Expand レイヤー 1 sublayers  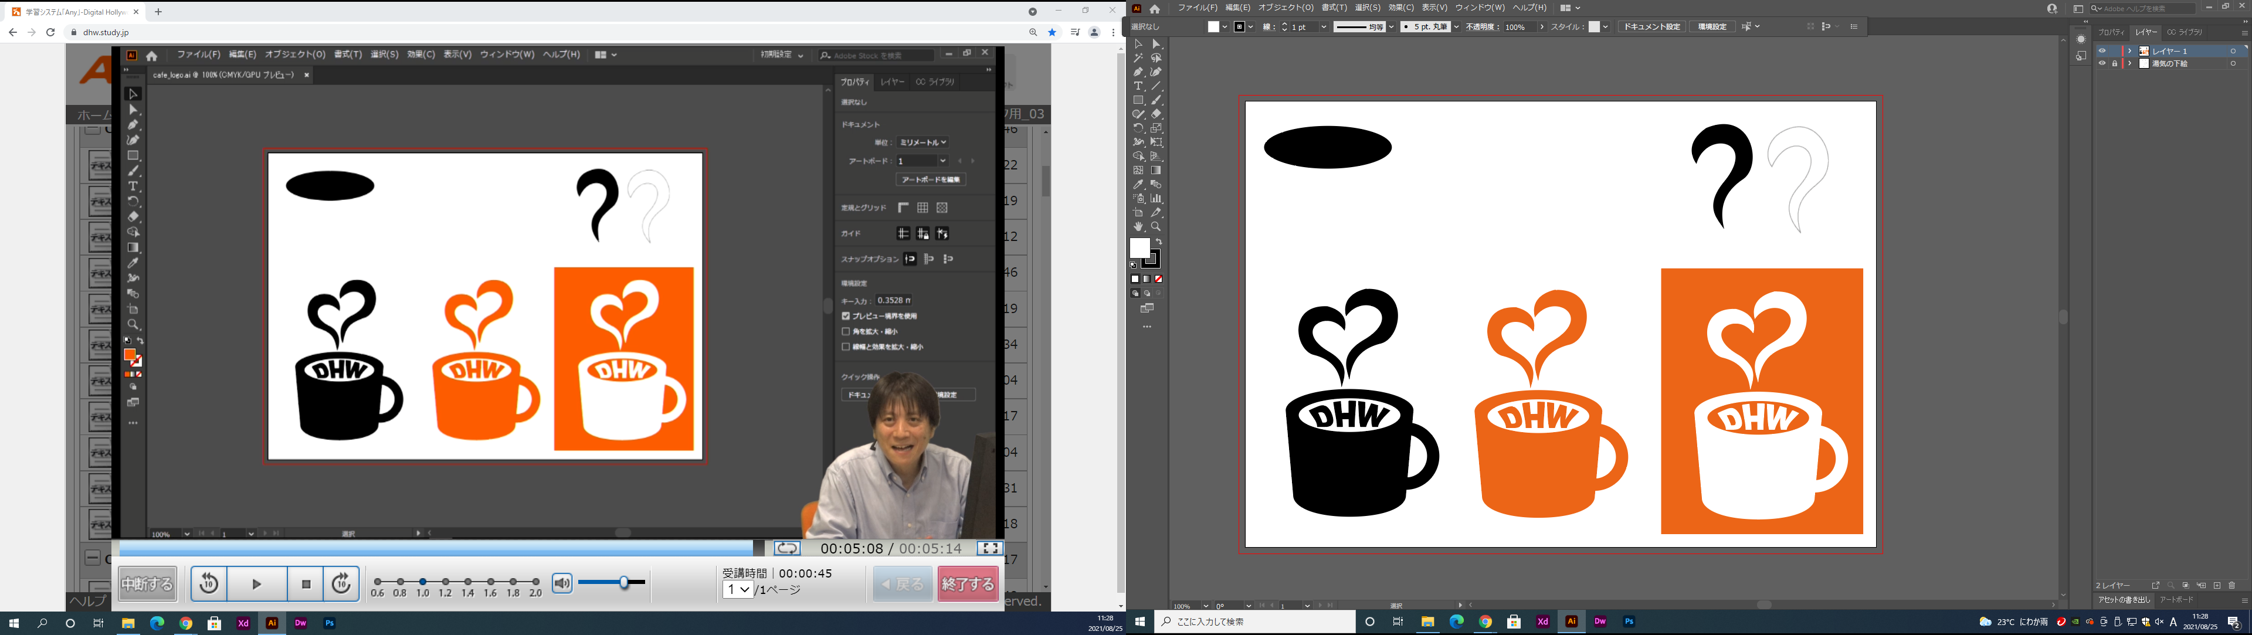2131,50
